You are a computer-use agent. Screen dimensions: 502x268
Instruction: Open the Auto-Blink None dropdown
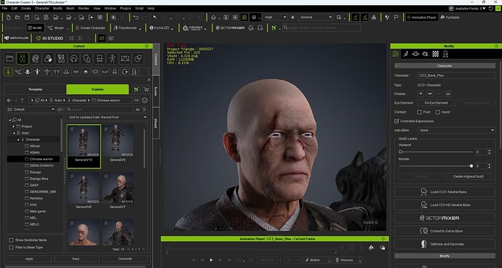tap(456, 130)
